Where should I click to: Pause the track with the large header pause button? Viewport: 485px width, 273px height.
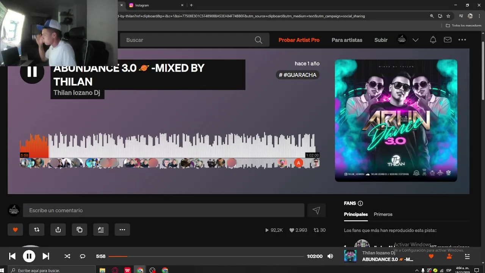pos(32,72)
